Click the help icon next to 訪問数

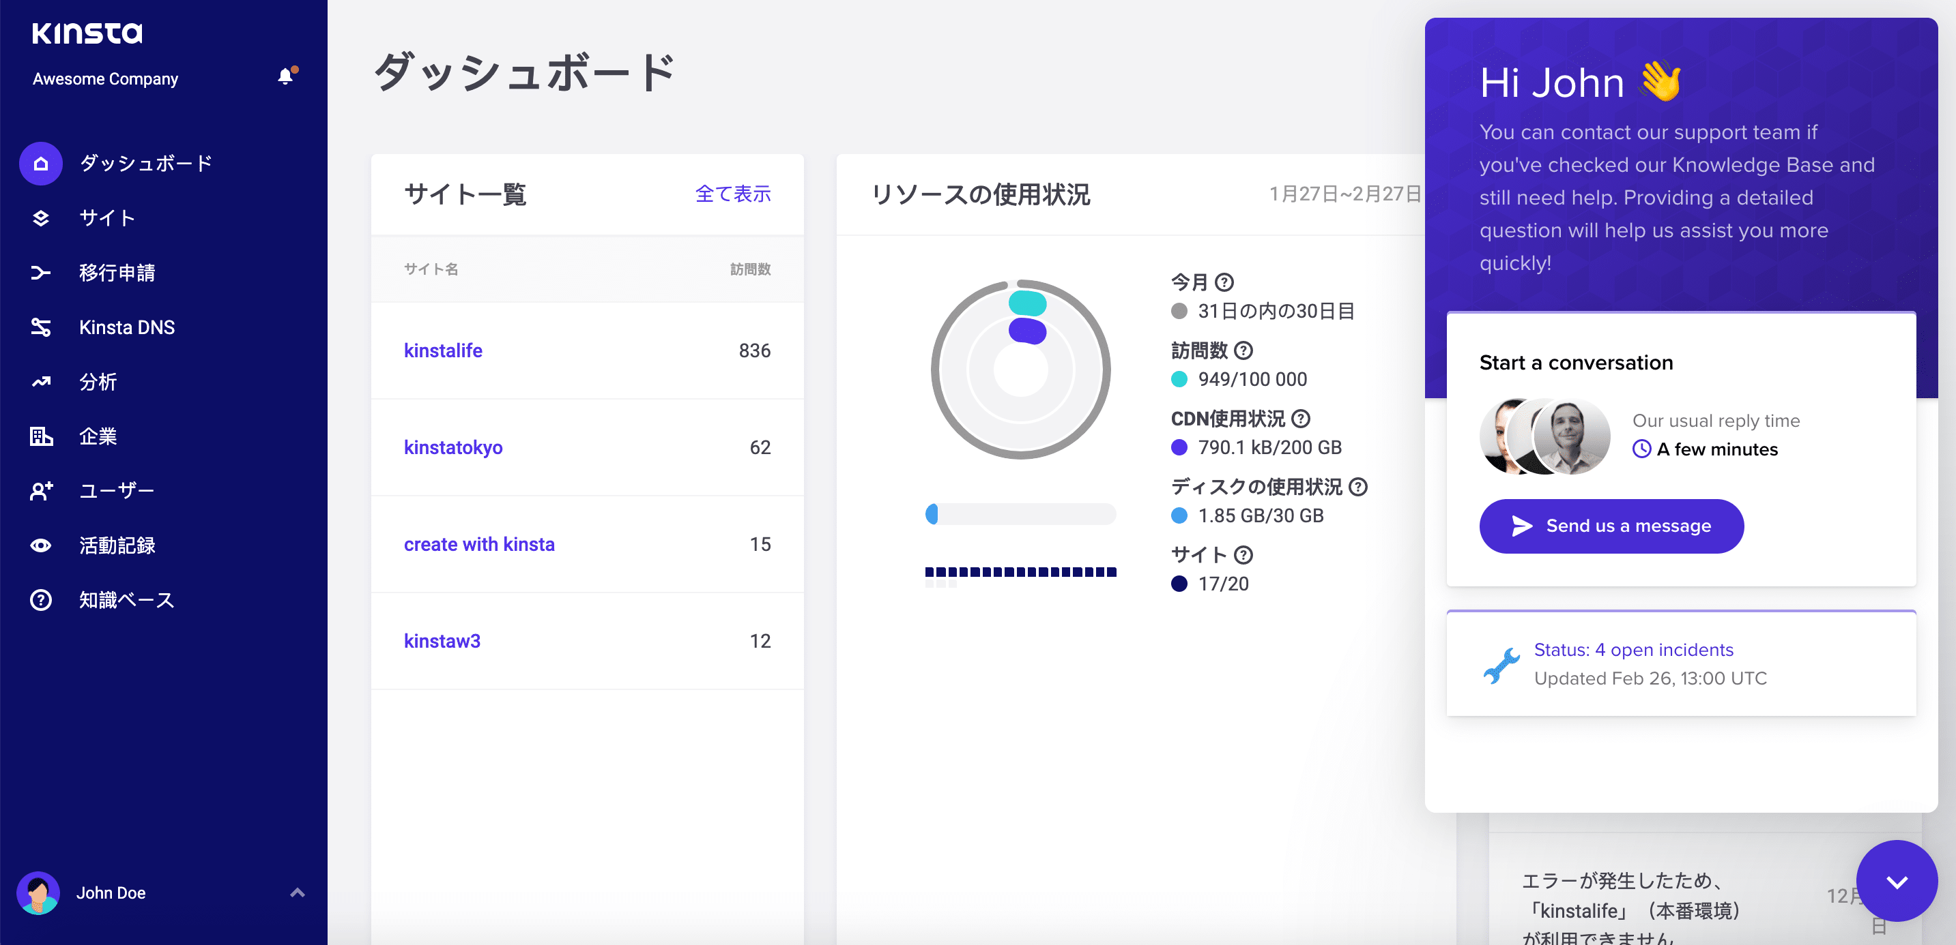tap(1243, 350)
